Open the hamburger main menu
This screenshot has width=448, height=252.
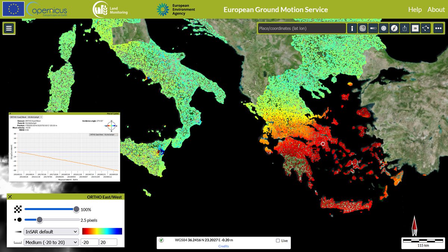pyautogui.click(x=9, y=28)
